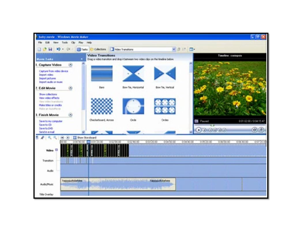Open the Clip menu
Viewport: 305px width, 229px height.
coord(73,42)
